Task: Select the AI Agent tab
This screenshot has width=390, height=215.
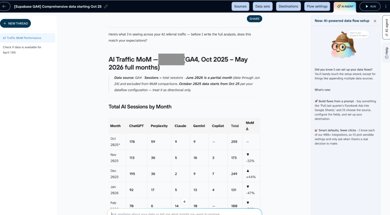Action: pos(345,6)
